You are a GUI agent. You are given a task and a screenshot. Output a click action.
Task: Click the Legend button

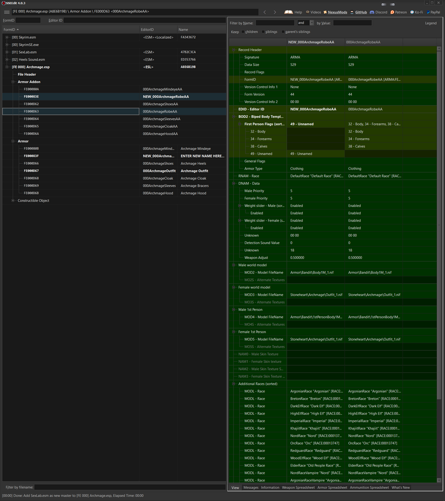coord(431,23)
